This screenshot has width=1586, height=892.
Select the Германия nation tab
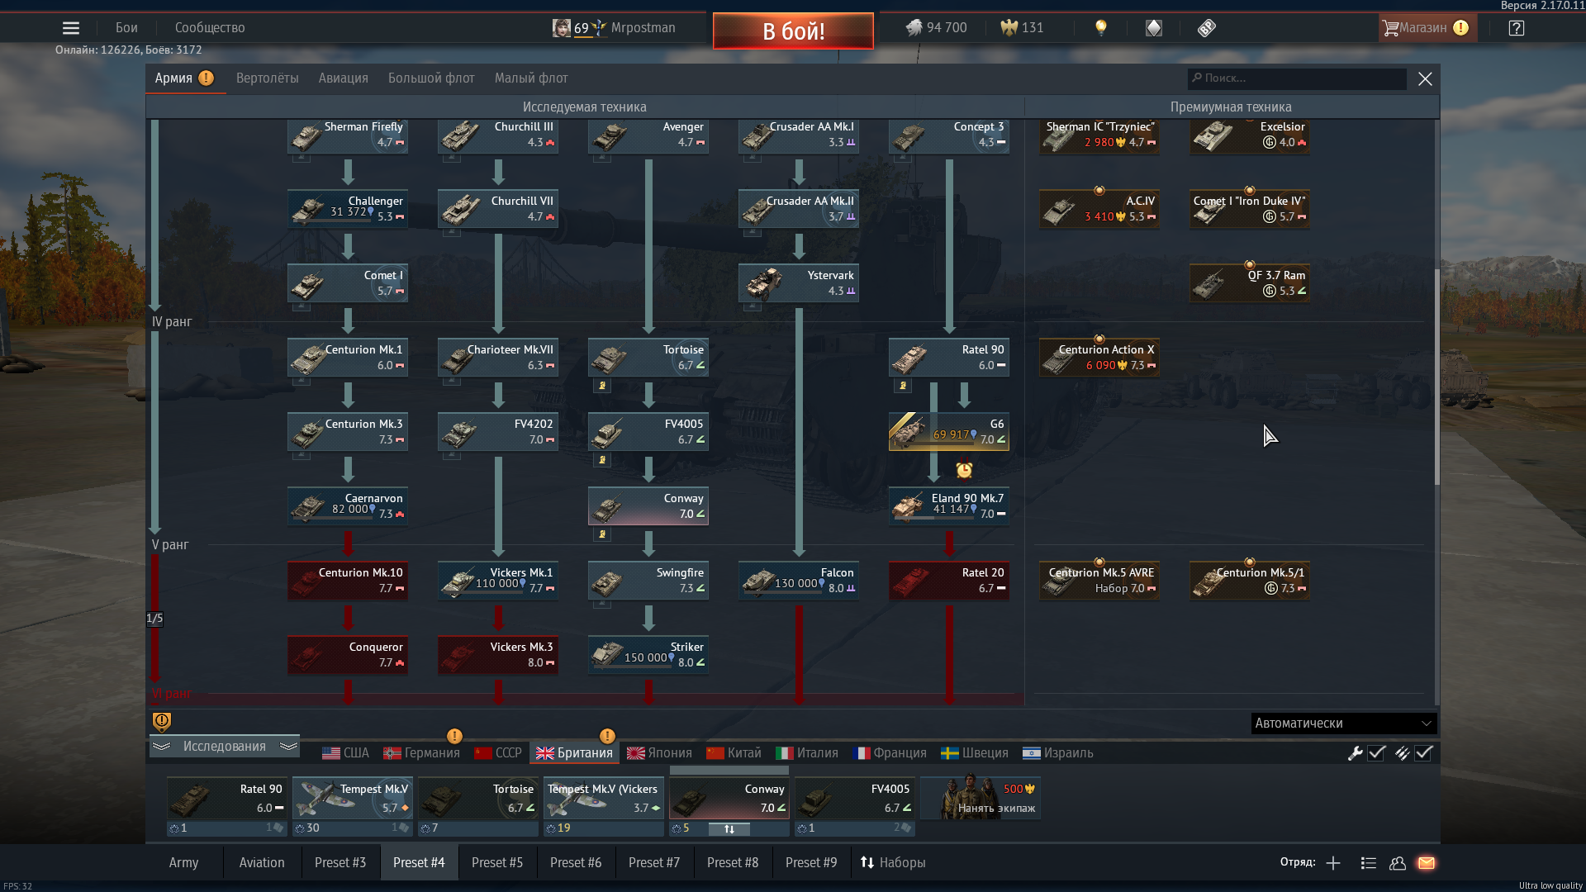[x=421, y=753]
